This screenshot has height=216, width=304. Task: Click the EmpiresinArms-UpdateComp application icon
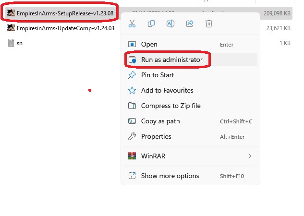click(11, 28)
